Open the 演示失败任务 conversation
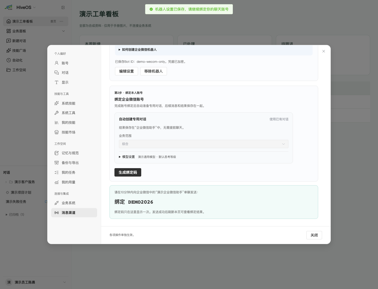378x289 pixels. click(x=16, y=202)
